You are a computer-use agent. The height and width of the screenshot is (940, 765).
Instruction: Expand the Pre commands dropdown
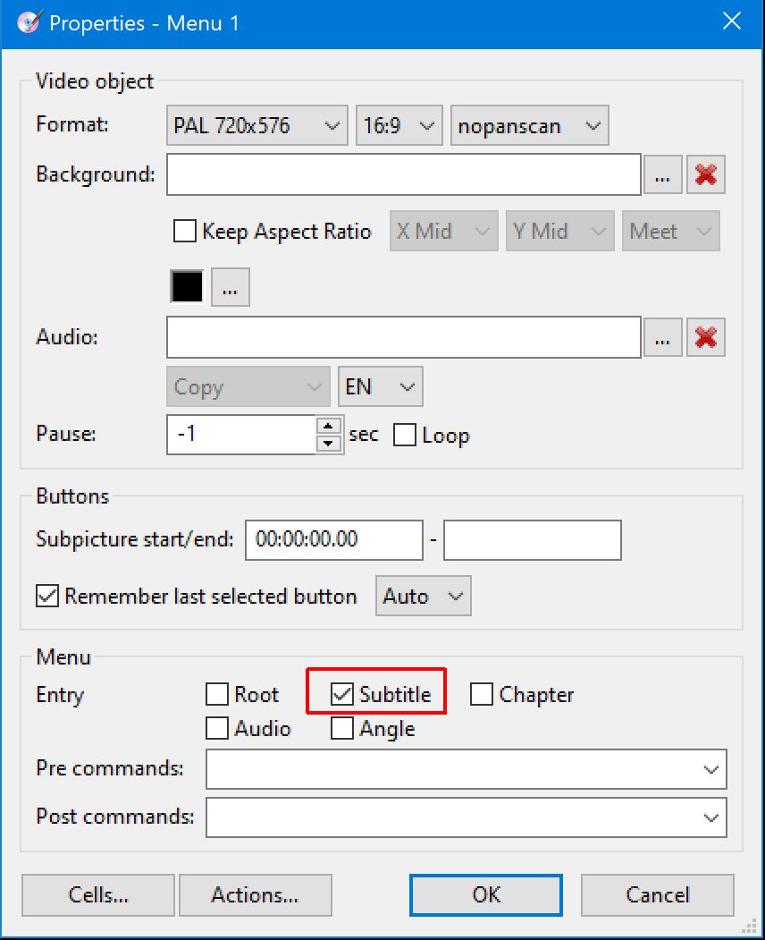[711, 769]
